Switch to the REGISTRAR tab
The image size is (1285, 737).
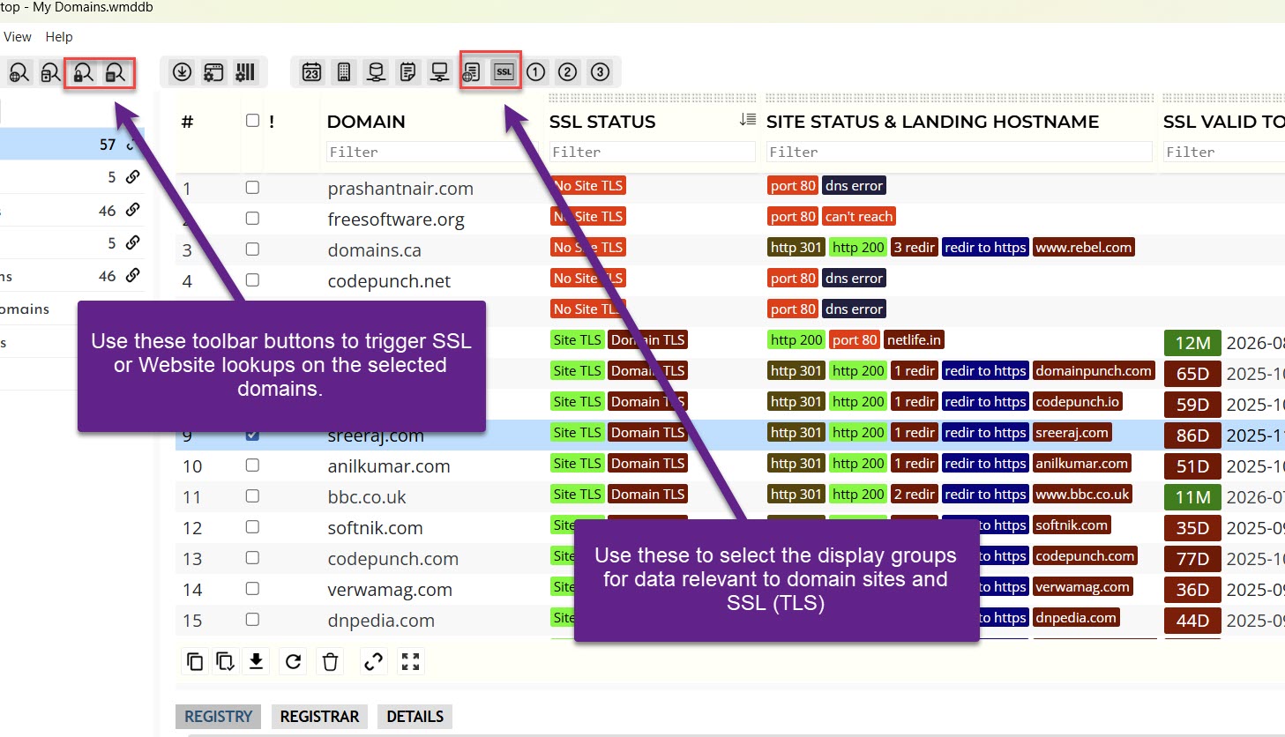[x=319, y=717]
